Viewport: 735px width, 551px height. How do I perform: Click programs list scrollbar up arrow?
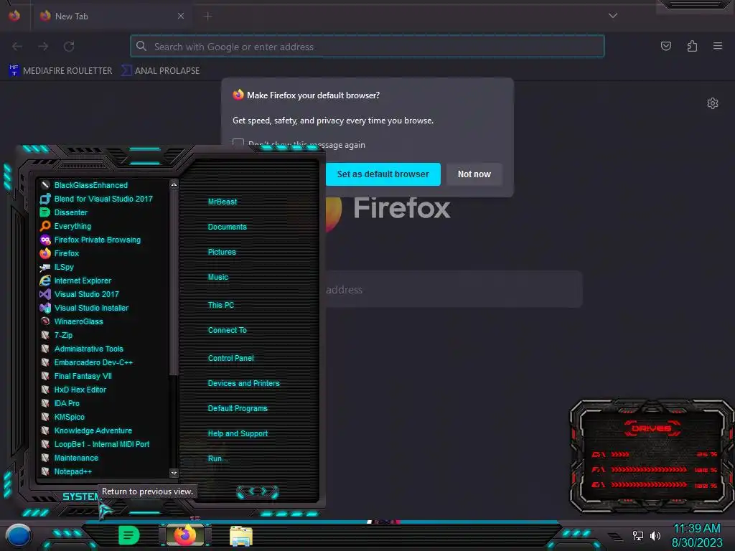(x=174, y=184)
